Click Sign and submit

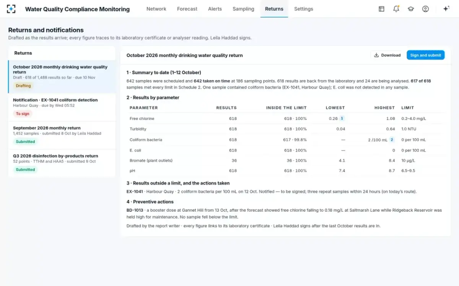pos(425,55)
